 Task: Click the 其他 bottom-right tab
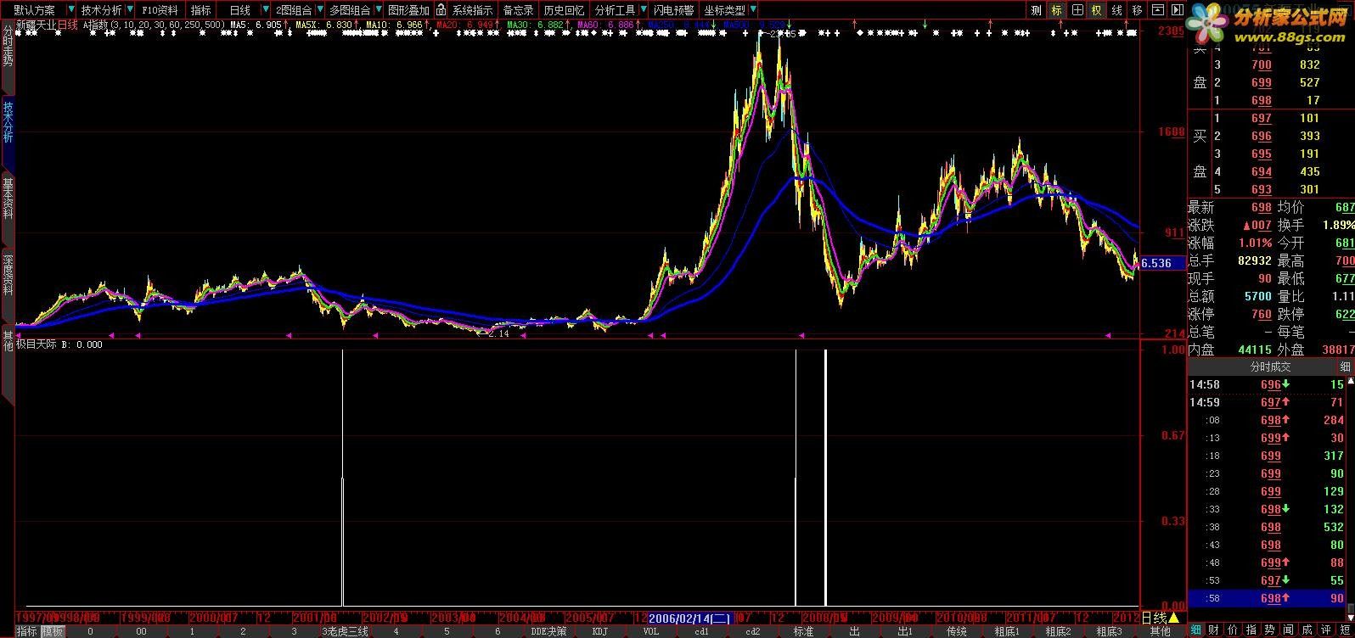tap(1161, 631)
